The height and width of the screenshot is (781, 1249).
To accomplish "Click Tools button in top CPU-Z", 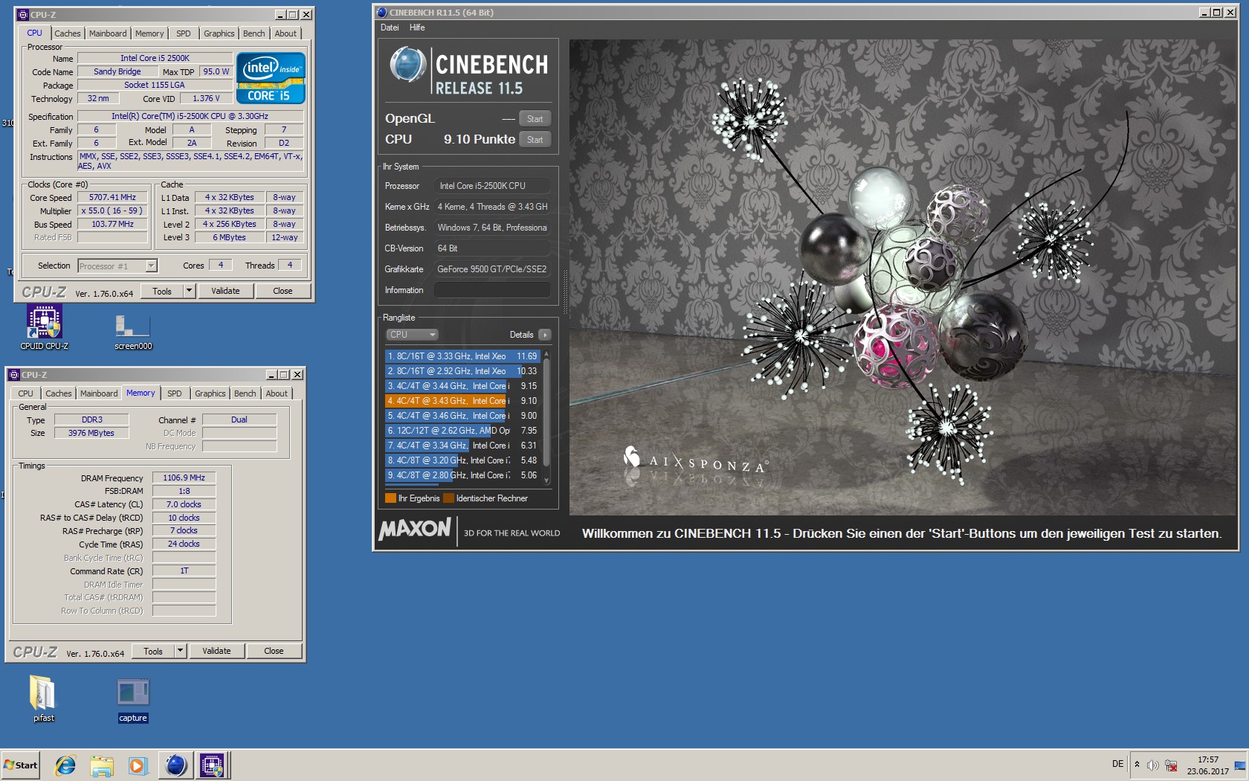I will (x=162, y=292).
